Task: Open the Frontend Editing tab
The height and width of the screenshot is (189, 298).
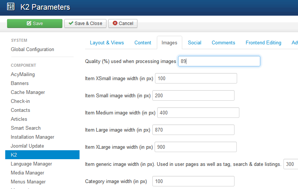Action: pyautogui.click(x=263, y=43)
